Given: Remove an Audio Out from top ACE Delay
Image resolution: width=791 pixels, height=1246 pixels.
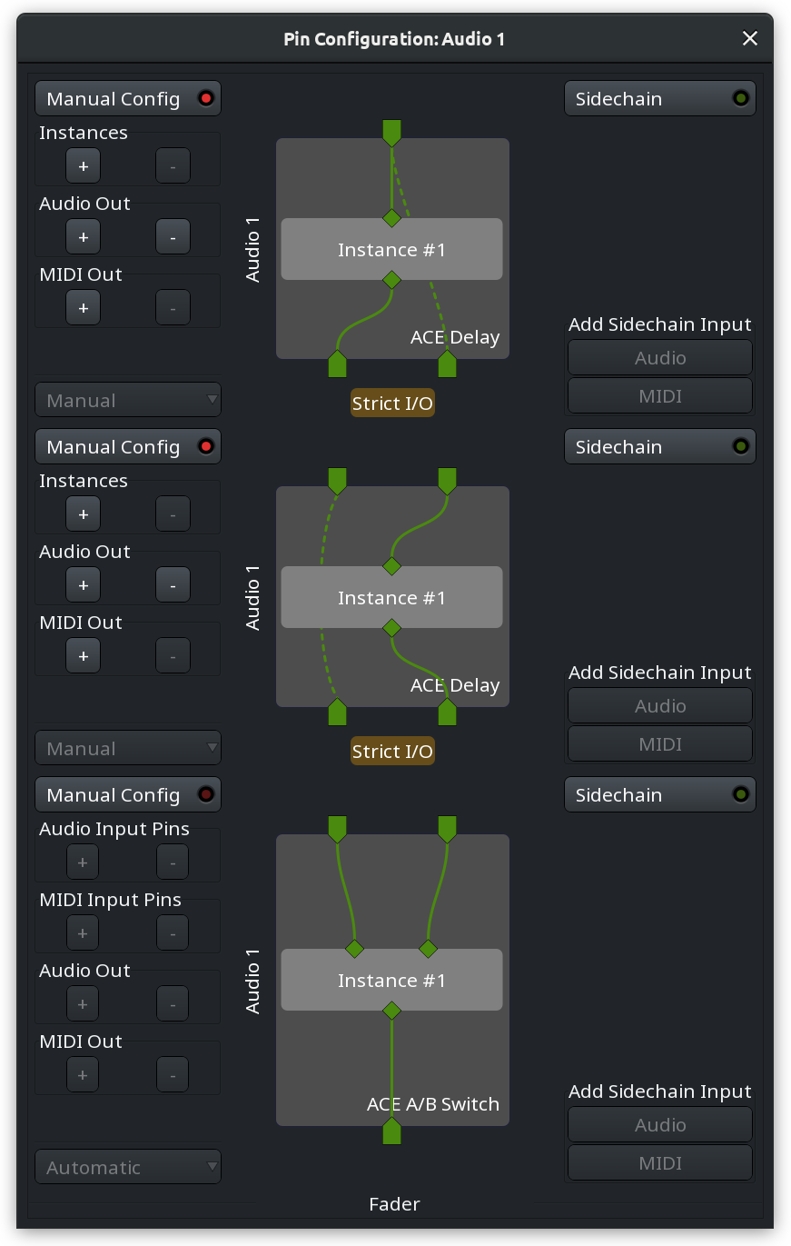Looking at the screenshot, I should pos(173,237).
